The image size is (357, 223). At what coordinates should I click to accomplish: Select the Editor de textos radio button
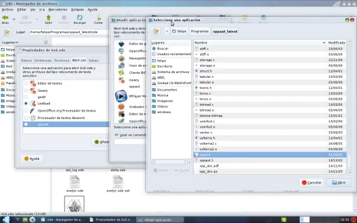point(26,84)
